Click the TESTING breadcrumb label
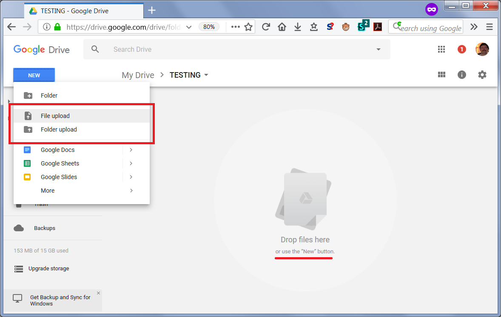 [185, 75]
